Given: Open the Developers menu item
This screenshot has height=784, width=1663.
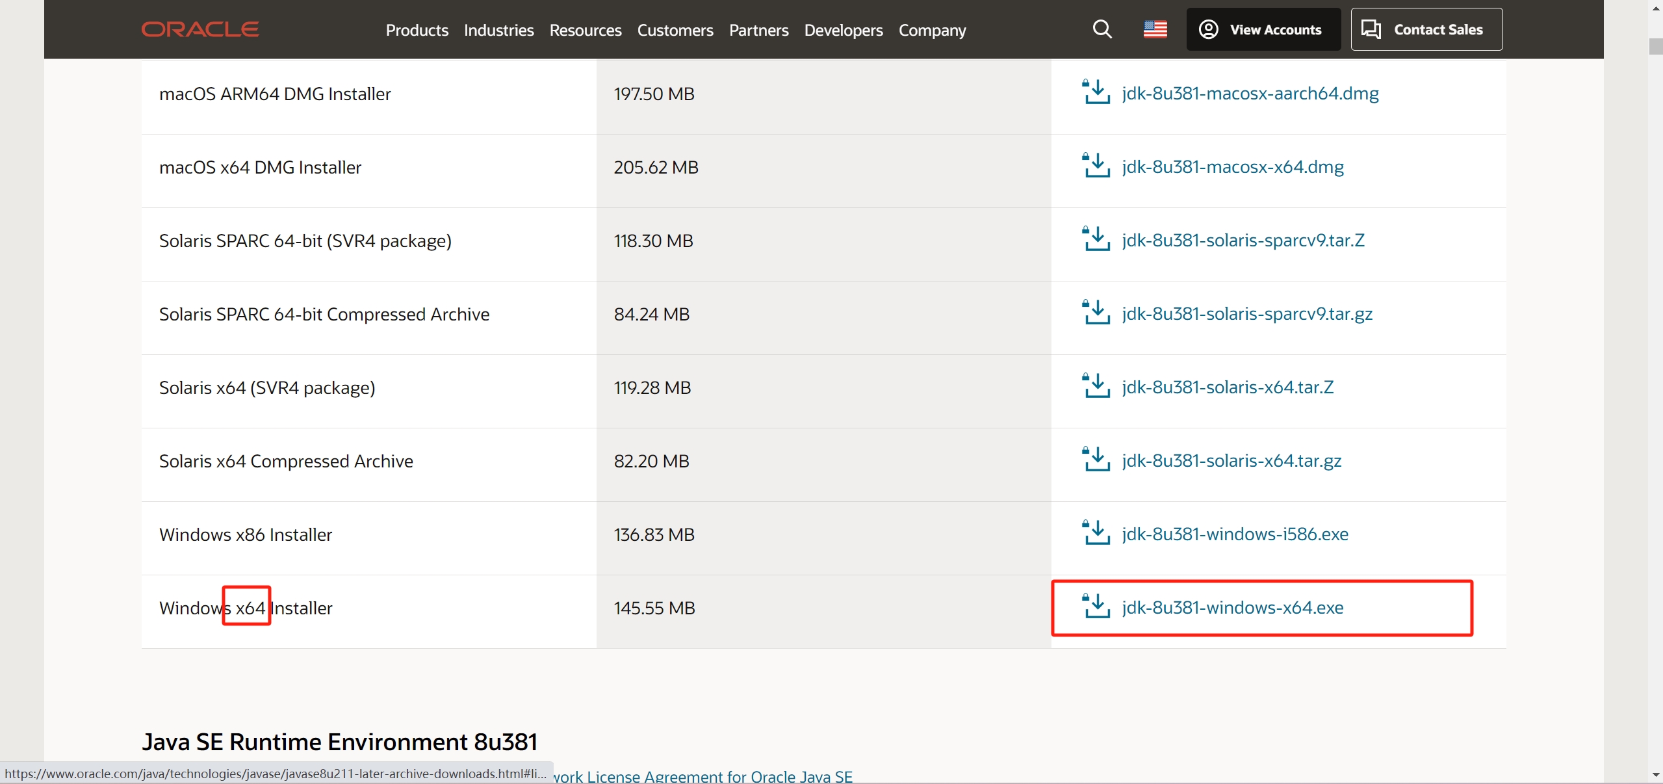Looking at the screenshot, I should [x=843, y=30].
